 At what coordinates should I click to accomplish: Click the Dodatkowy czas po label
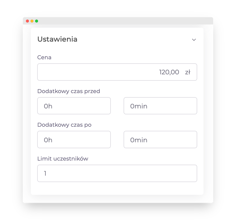(64, 125)
